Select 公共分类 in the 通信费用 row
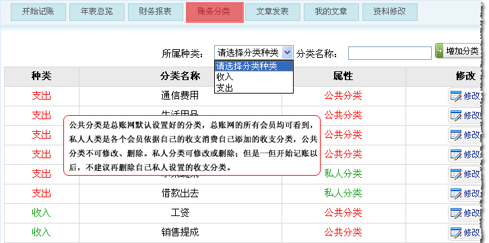489x243 pixels. pos(343,96)
